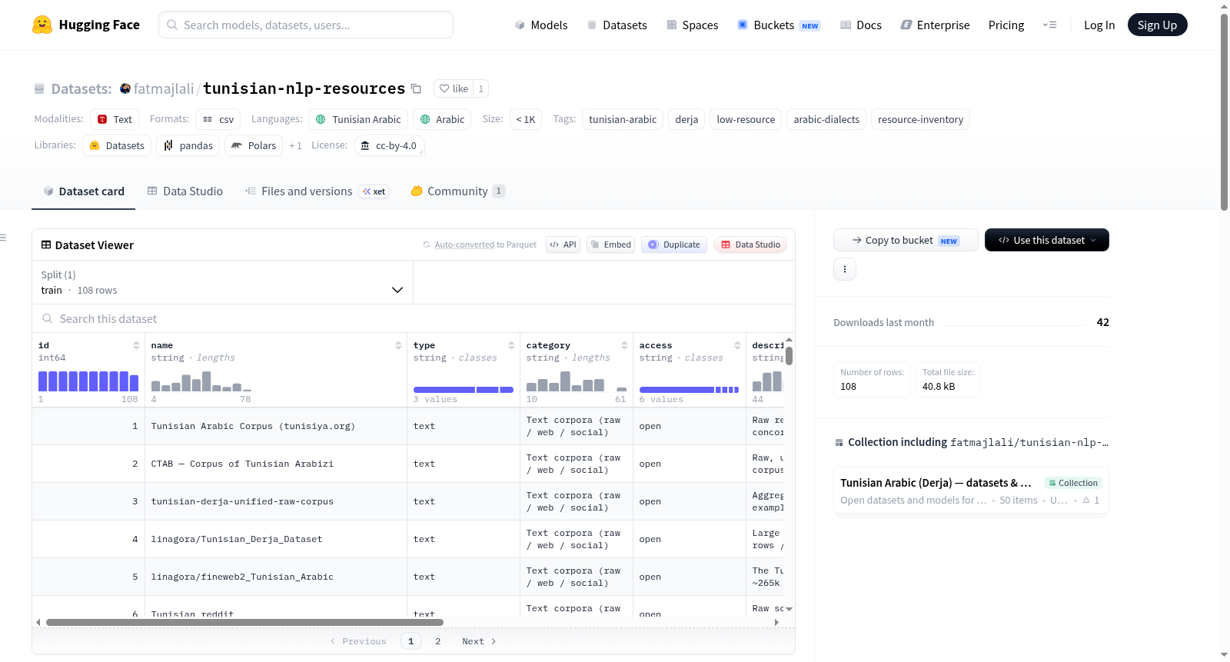Open the left sidebar table of contents icon
Screen dimensions: 1230x662
(4, 238)
